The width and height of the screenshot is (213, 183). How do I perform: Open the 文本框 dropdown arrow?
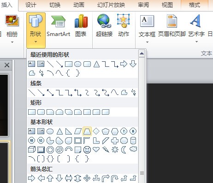pyautogui.click(x=147, y=42)
